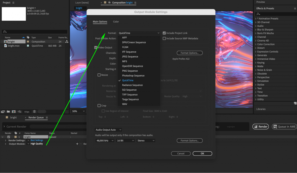Click the 8 bpc color depth indicator
The height and width of the screenshot is (173, 297).
click(x=27, y=112)
